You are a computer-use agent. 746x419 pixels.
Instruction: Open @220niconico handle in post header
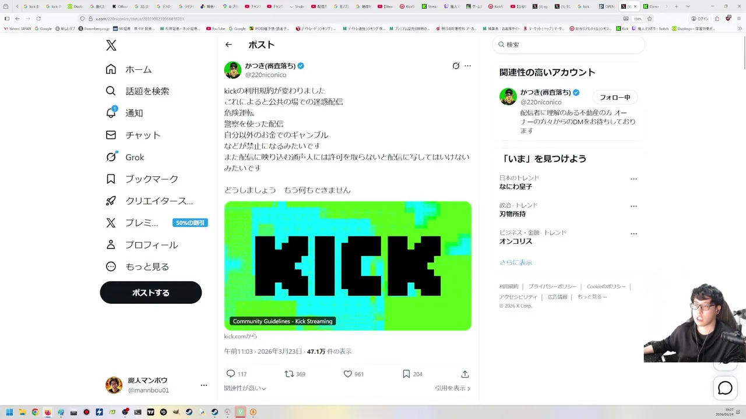pyautogui.click(x=266, y=75)
